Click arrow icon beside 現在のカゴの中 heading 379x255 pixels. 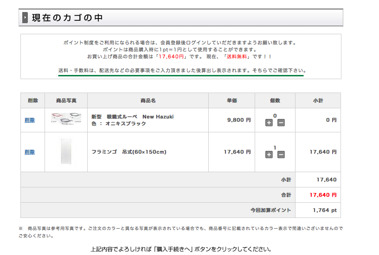pos(25,18)
